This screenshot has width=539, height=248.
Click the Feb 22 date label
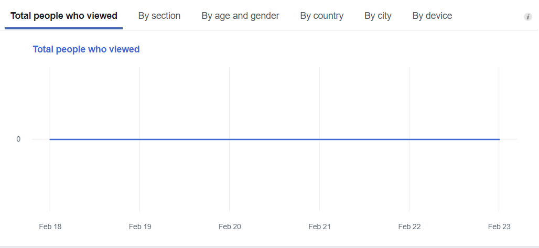coord(409,227)
